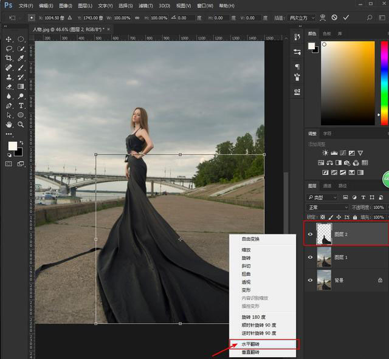
Task: Select the Brush tool
Action: tap(21, 67)
